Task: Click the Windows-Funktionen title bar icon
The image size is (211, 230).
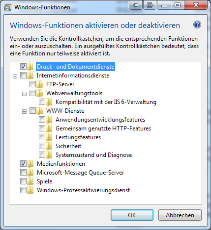Action: pos(7,7)
